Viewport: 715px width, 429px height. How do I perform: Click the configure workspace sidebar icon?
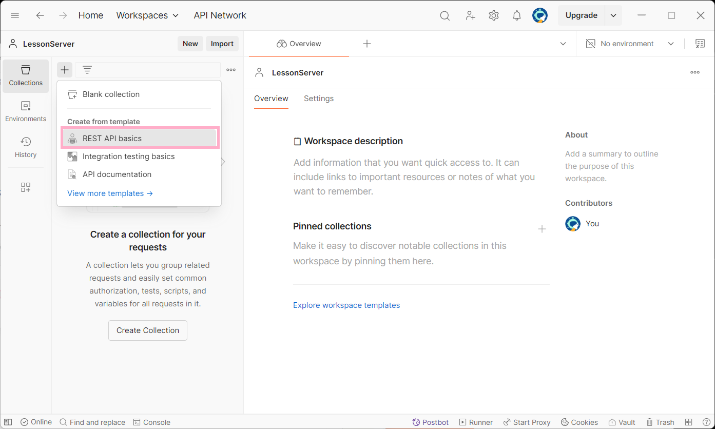(26, 187)
